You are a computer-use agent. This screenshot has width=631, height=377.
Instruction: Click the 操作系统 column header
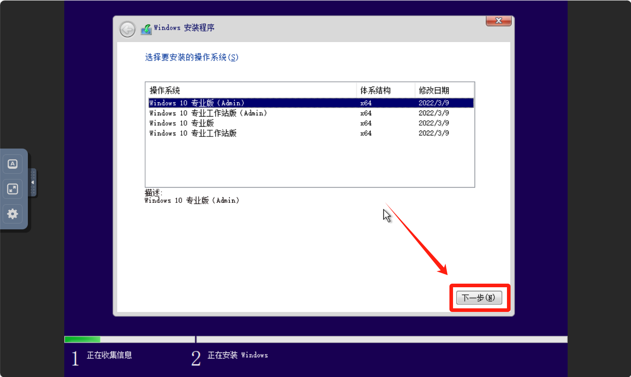(164, 90)
